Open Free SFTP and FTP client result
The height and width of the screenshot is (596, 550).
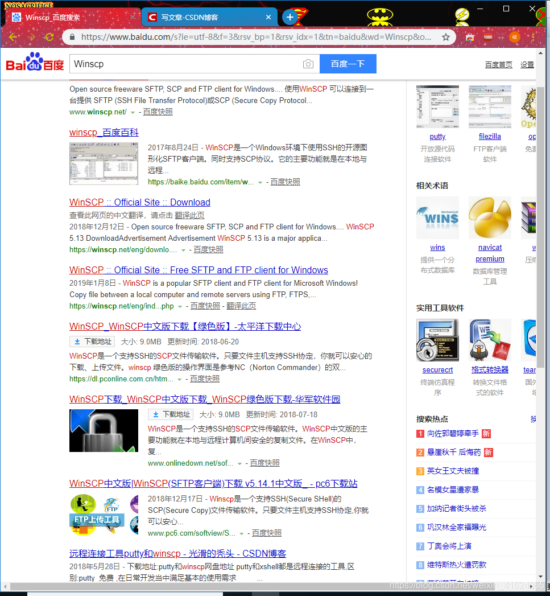click(x=199, y=270)
